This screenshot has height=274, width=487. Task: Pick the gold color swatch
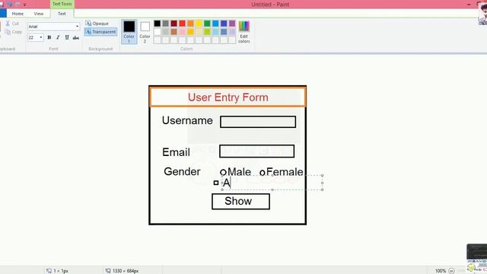click(190, 32)
